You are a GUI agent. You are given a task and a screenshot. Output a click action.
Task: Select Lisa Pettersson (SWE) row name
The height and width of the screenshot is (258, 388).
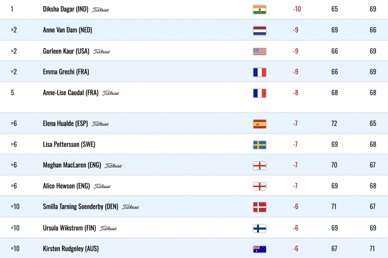click(69, 144)
